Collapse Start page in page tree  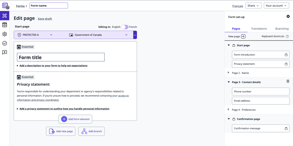pos(229,45)
